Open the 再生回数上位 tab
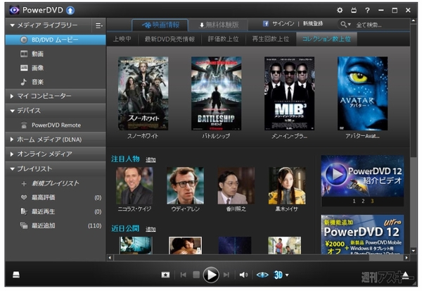 (271, 39)
